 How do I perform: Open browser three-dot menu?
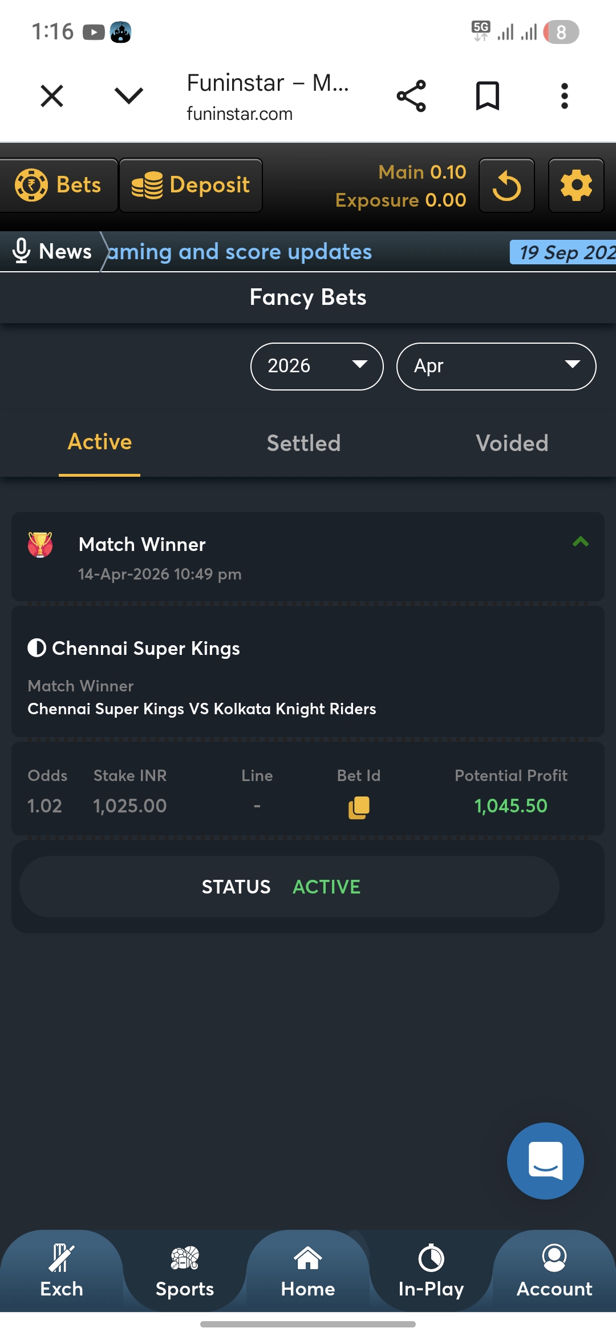point(564,96)
